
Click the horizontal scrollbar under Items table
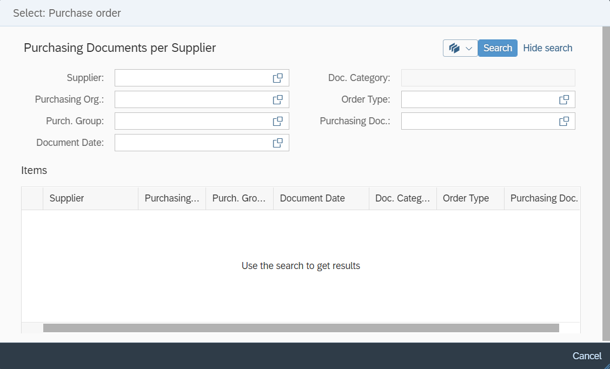point(301,328)
